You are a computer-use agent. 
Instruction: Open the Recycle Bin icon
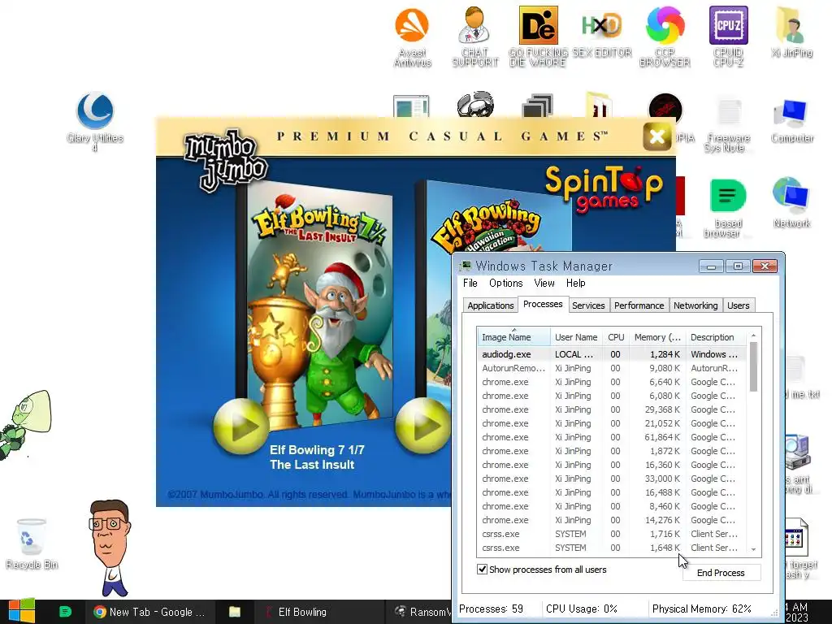tap(32, 544)
